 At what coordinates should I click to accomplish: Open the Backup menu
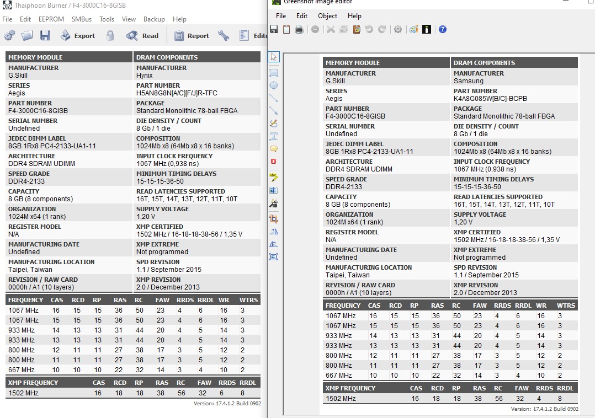154,19
